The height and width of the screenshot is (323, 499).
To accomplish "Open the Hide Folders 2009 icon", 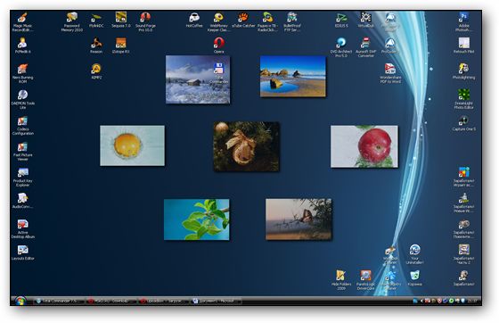I will [340, 279].
